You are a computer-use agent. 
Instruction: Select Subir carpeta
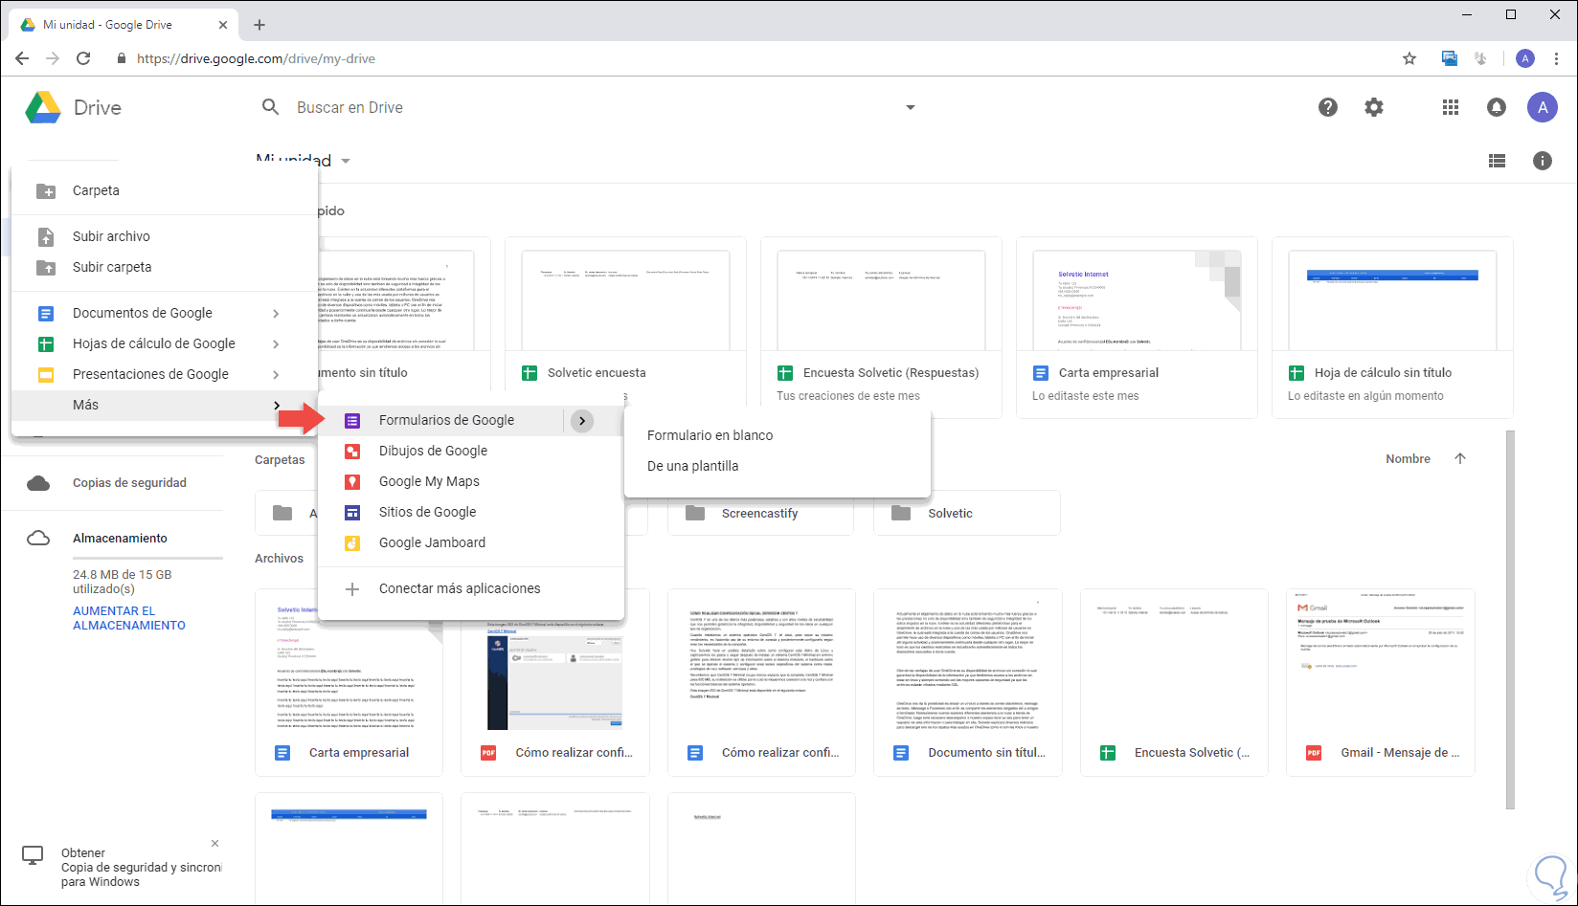(165, 267)
